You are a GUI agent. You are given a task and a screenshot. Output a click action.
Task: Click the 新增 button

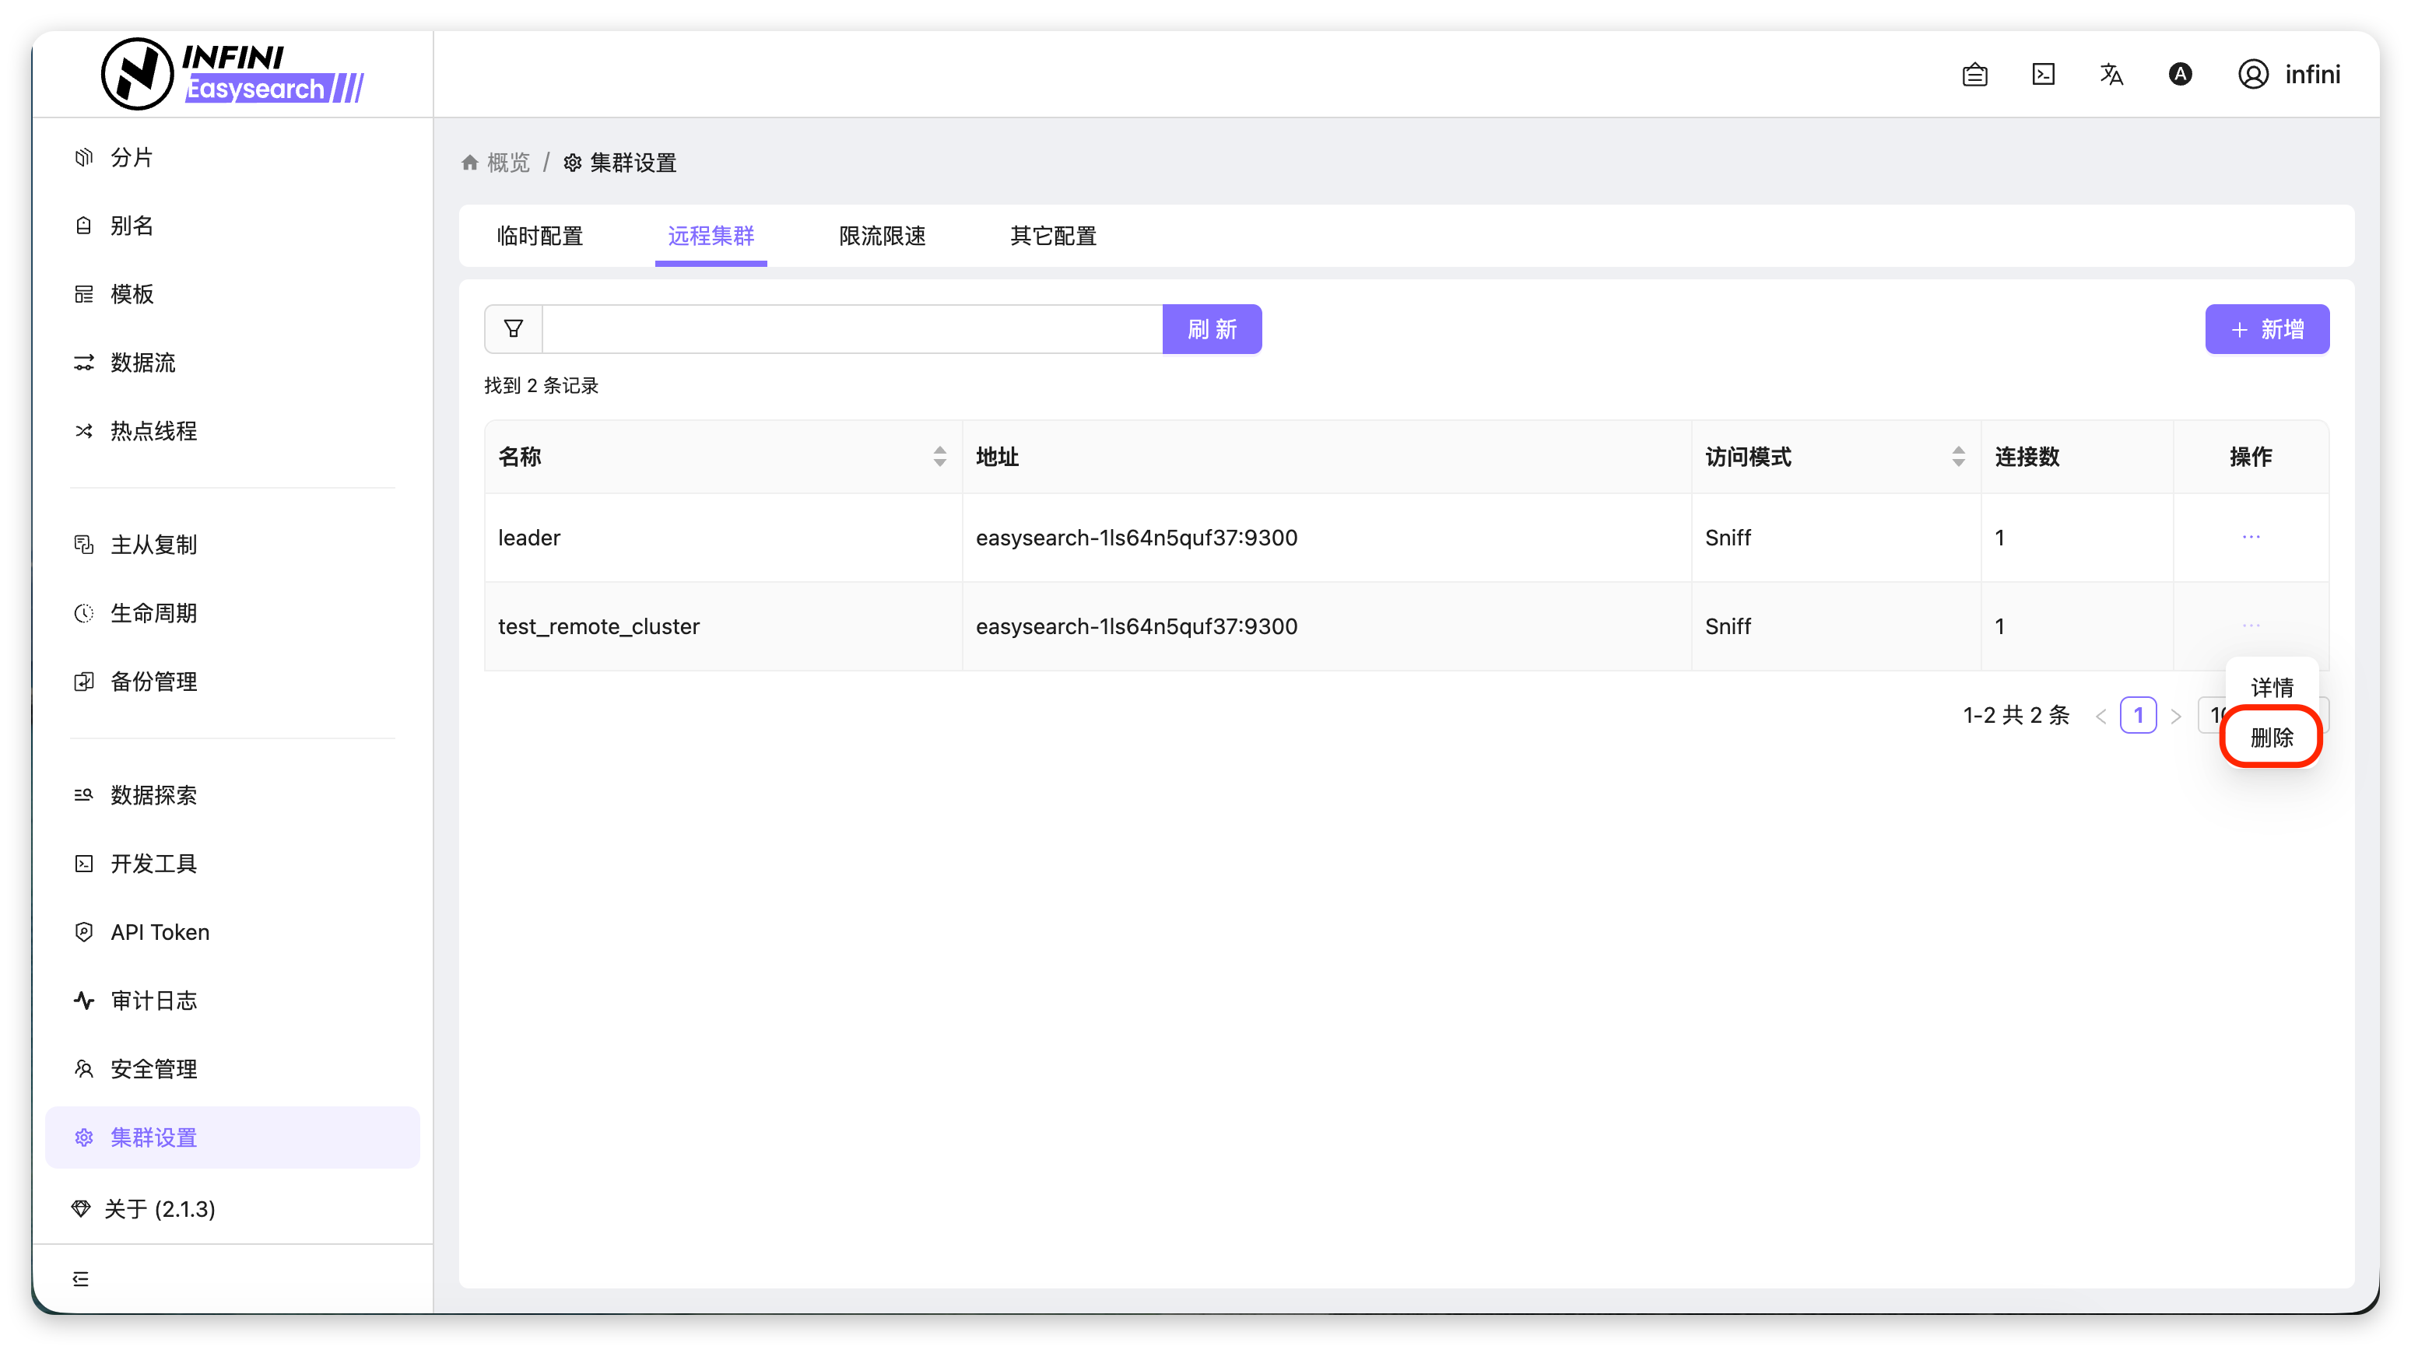[x=2267, y=329]
